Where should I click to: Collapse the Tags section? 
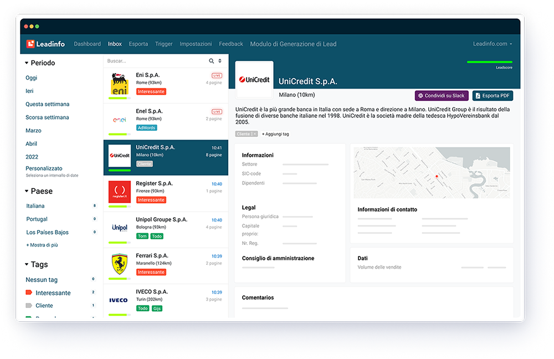point(27,264)
